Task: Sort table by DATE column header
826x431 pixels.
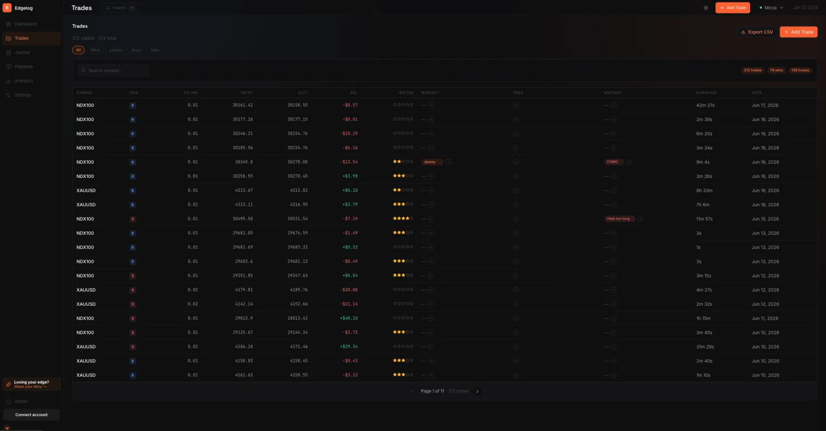Action: 756,93
